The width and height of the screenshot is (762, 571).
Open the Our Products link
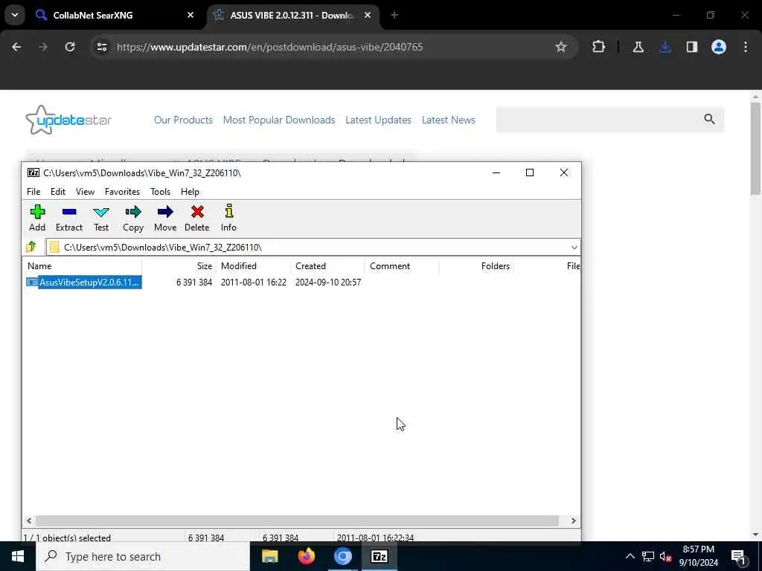tap(183, 120)
